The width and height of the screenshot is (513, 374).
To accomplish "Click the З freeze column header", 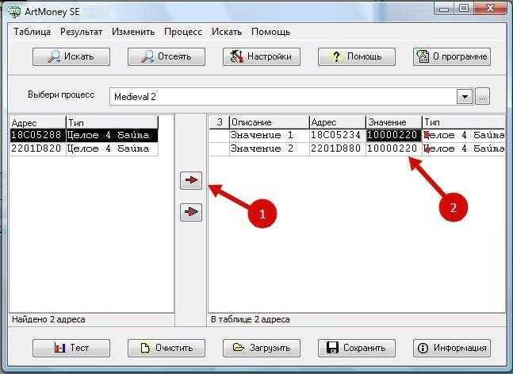I will 219,122.
